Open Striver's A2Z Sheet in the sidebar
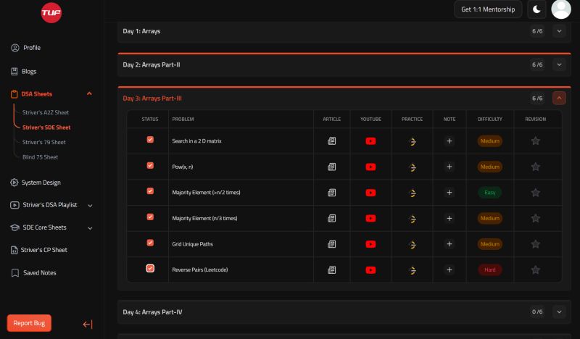This screenshot has width=580, height=339. coord(46,112)
